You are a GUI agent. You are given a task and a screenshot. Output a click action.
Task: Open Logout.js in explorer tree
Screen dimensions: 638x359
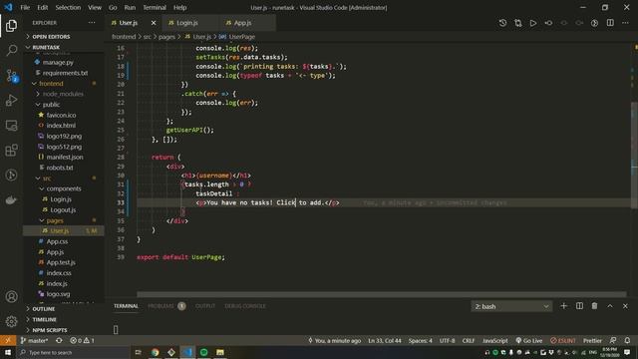coord(63,210)
